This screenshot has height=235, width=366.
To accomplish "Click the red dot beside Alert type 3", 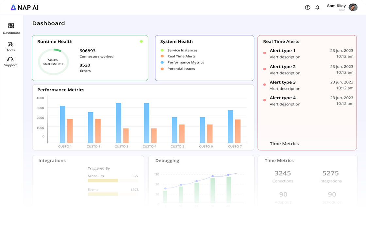I will pyautogui.click(x=264, y=85).
